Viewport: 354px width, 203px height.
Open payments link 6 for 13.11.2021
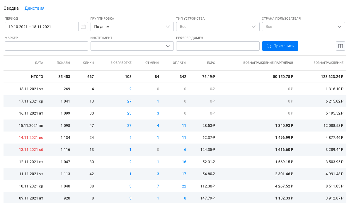185,150
